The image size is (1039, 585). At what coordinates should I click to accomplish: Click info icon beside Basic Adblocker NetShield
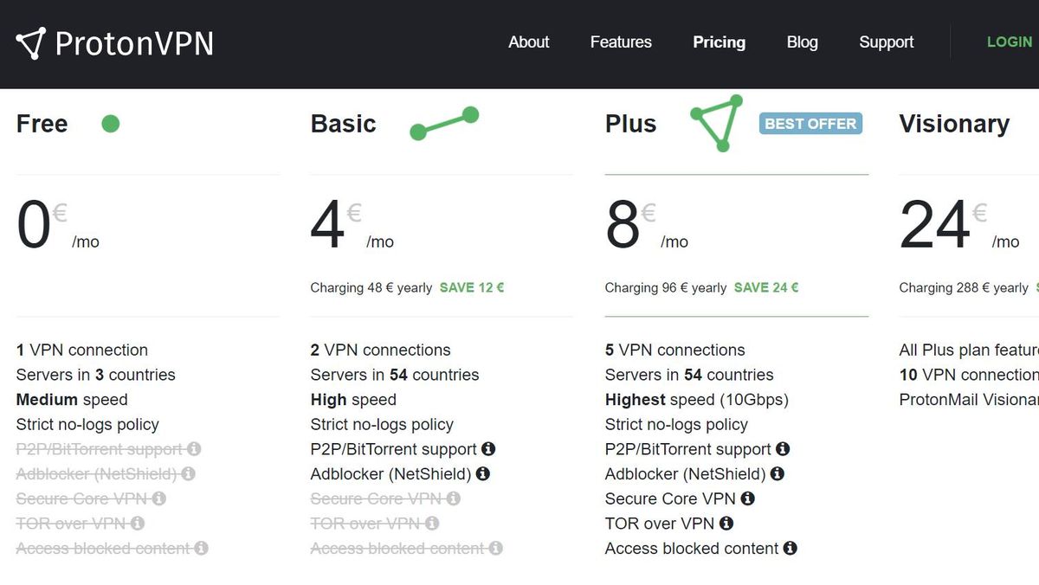(483, 473)
